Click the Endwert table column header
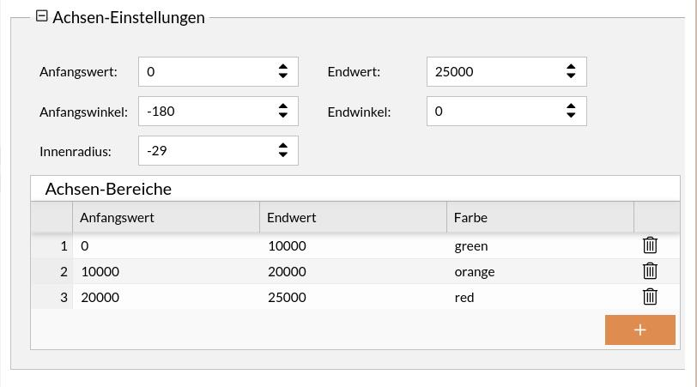The height and width of the screenshot is (387, 697). tap(352, 218)
